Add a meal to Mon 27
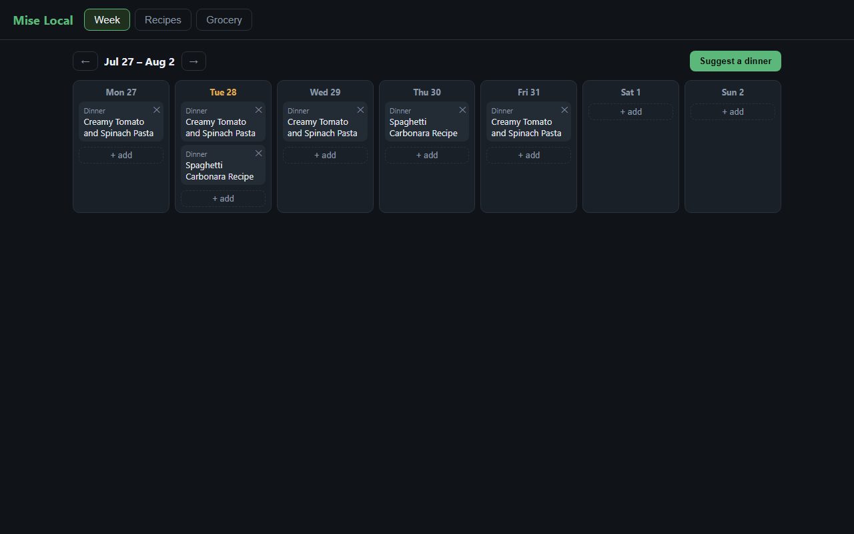Image resolution: width=854 pixels, height=534 pixels. (x=121, y=155)
